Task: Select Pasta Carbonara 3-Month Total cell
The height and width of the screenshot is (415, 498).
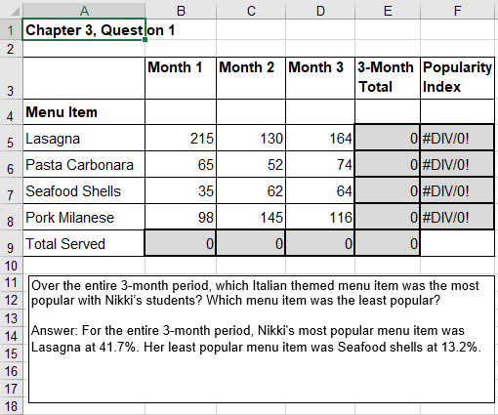Action: click(x=388, y=164)
